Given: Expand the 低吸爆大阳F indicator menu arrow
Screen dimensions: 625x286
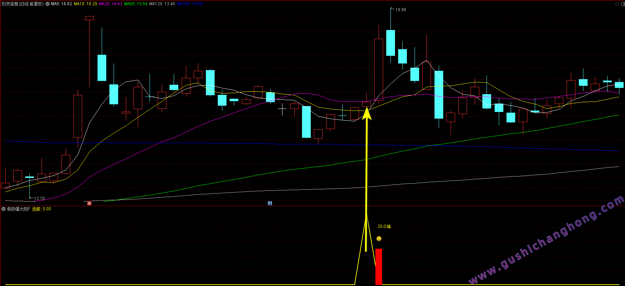Looking at the screenshot, I should (x=3, y=209).
